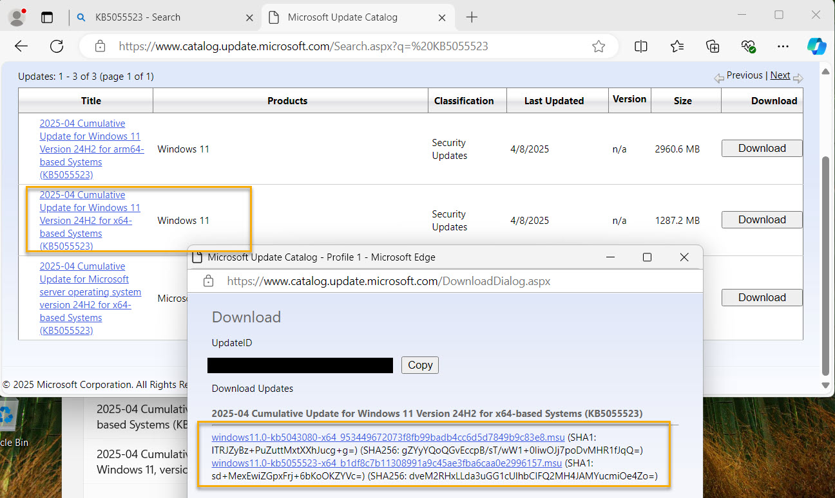Open the Windows 11 x64-based Systems update link
Viewport: 835px width, 498px height.
click(90, 221)
